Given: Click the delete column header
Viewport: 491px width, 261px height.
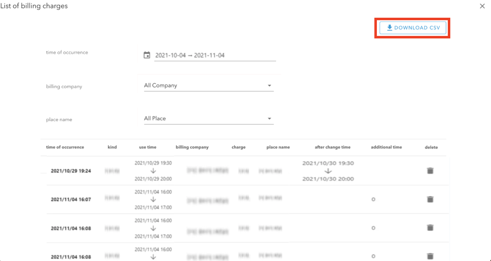Looking at the screenshot, I should [x=431, y=147].
